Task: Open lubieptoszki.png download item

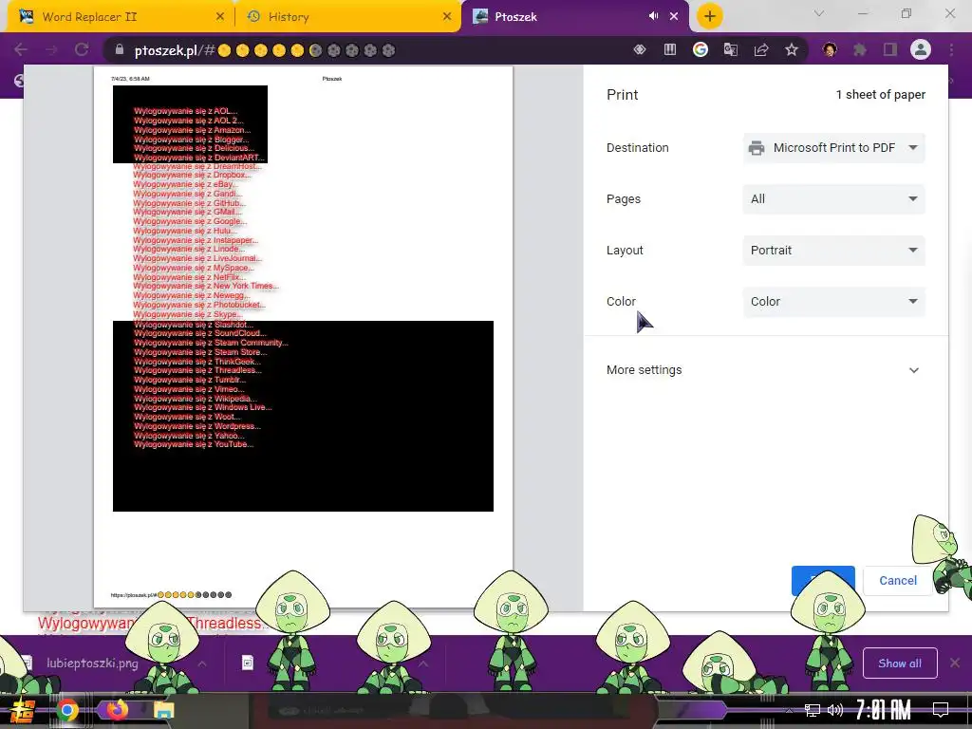Action: tap(92, 664)
